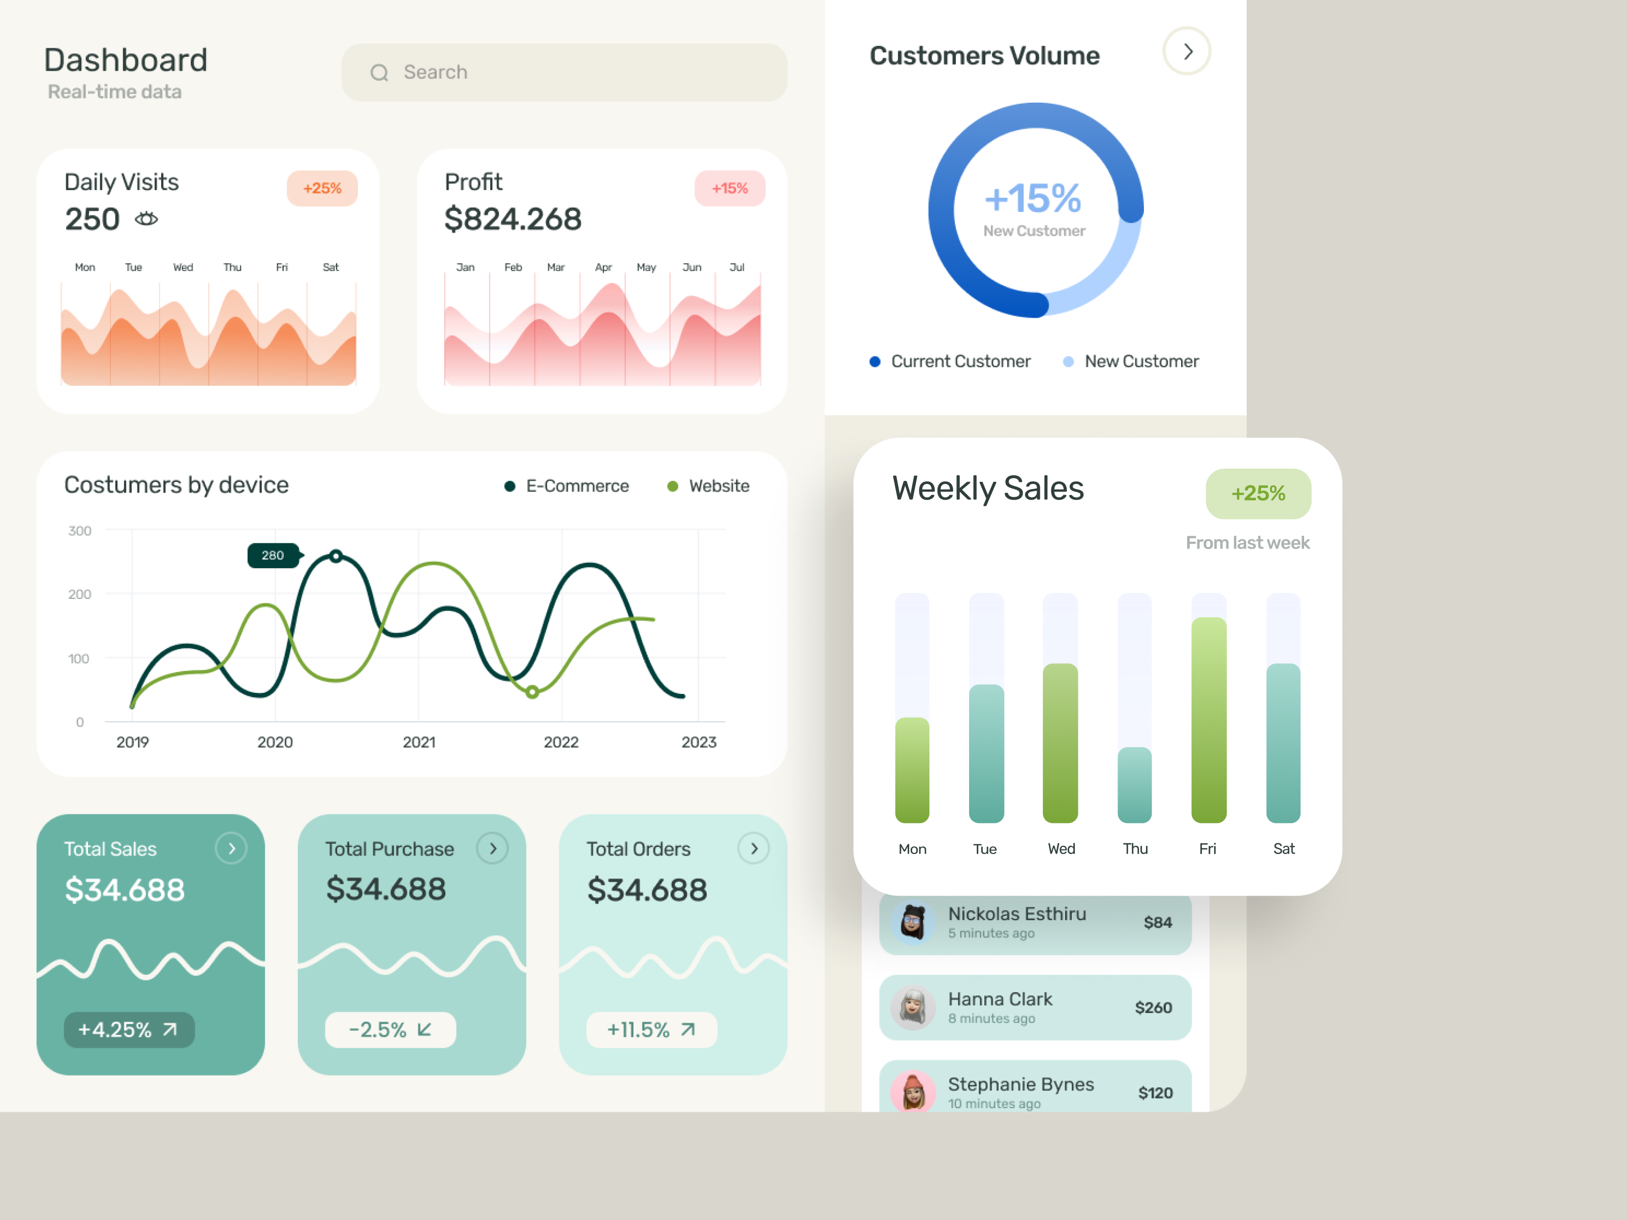1627x1220 pixels.
Task: Click the Search input field
Action: (565, 72)
